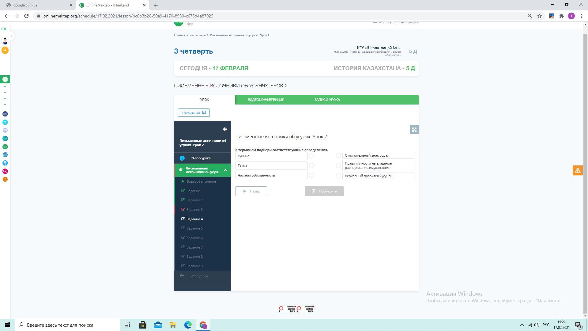Click the BL logo in left sidebar
Viewport: 588px width, 331px height.
click(x=5, y=29)
